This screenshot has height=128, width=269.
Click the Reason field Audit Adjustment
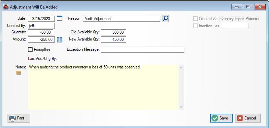pyautogui.click(x=122, y=19)
